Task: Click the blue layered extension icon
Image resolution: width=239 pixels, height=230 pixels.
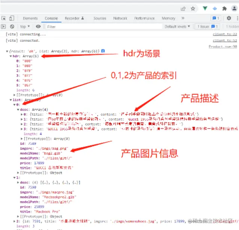Action: point(215,9)
